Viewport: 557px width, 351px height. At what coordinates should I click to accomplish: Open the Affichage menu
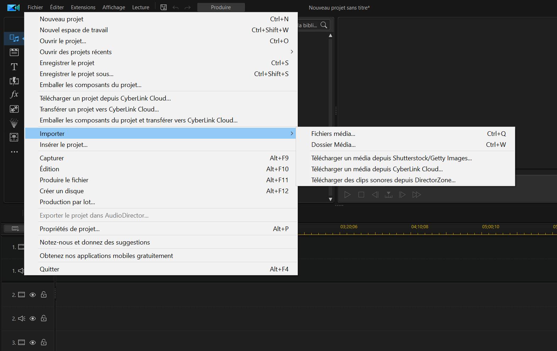113,7
